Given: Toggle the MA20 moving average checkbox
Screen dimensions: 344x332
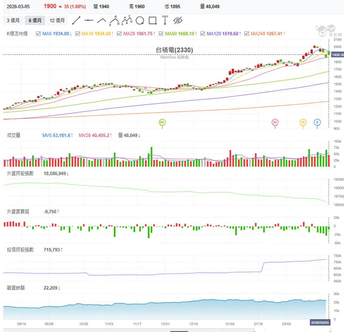Looking at the screenshot, I should coord(119,33).
